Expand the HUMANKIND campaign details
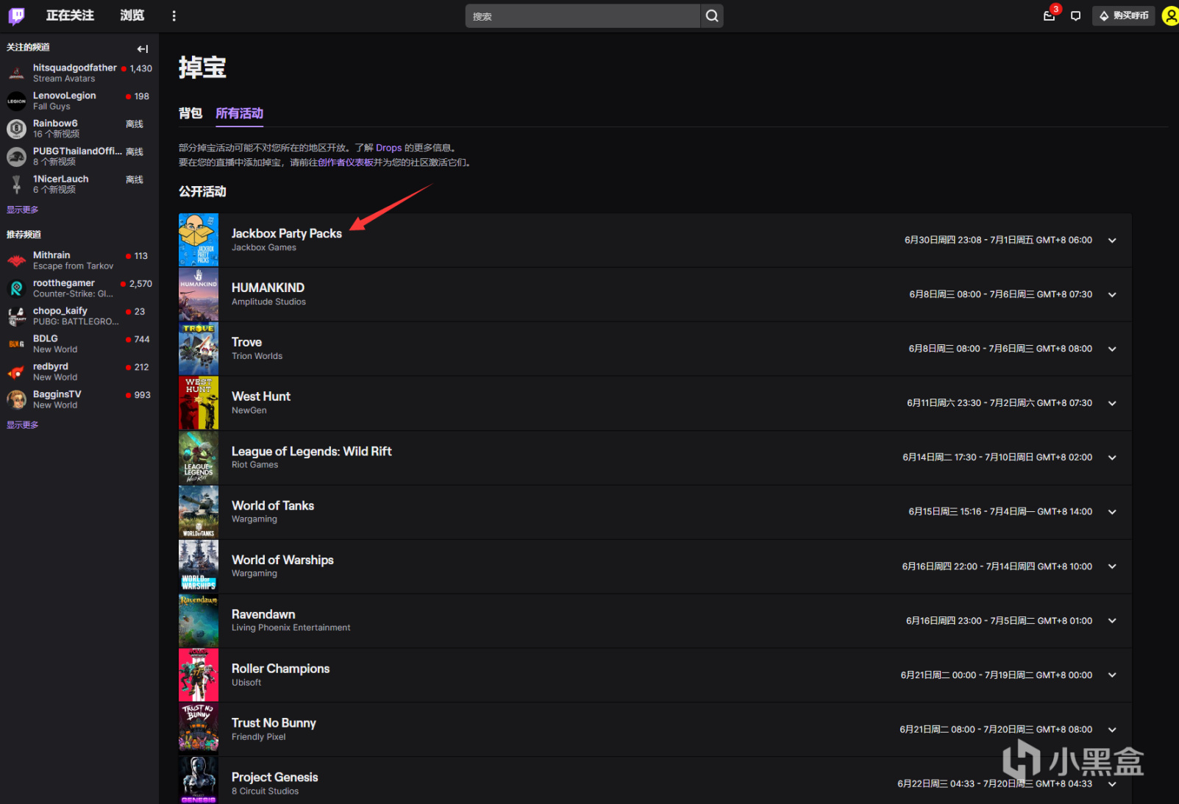Screen dimensions: 1179x804 (x=1112, y=295)
